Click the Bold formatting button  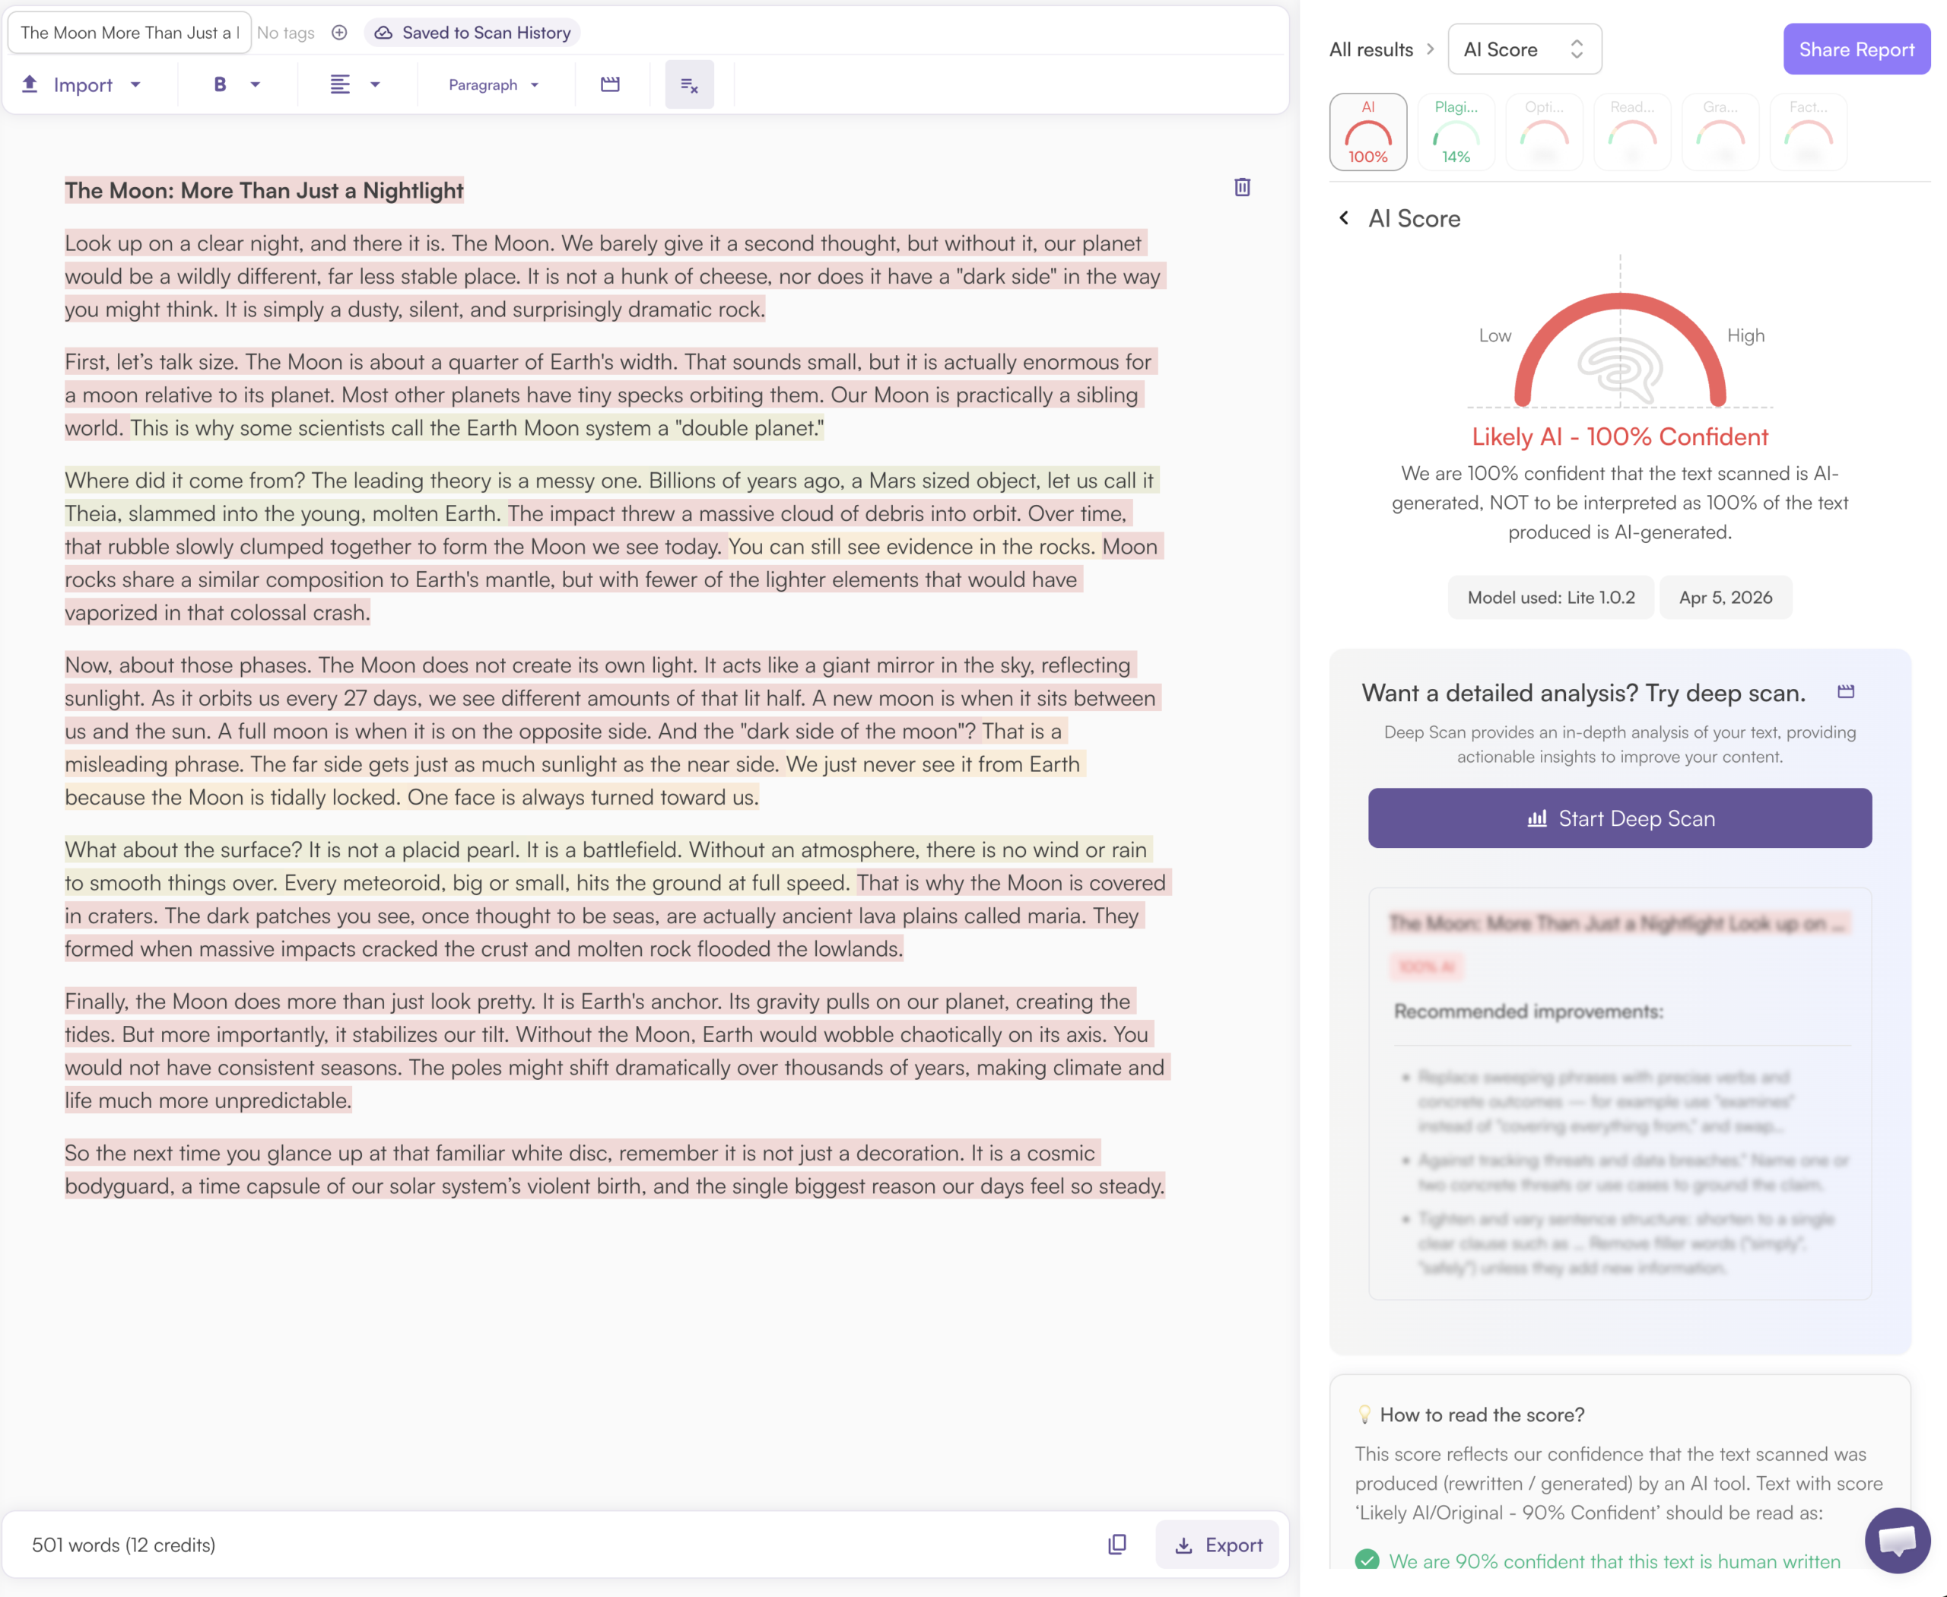(220, 84)
